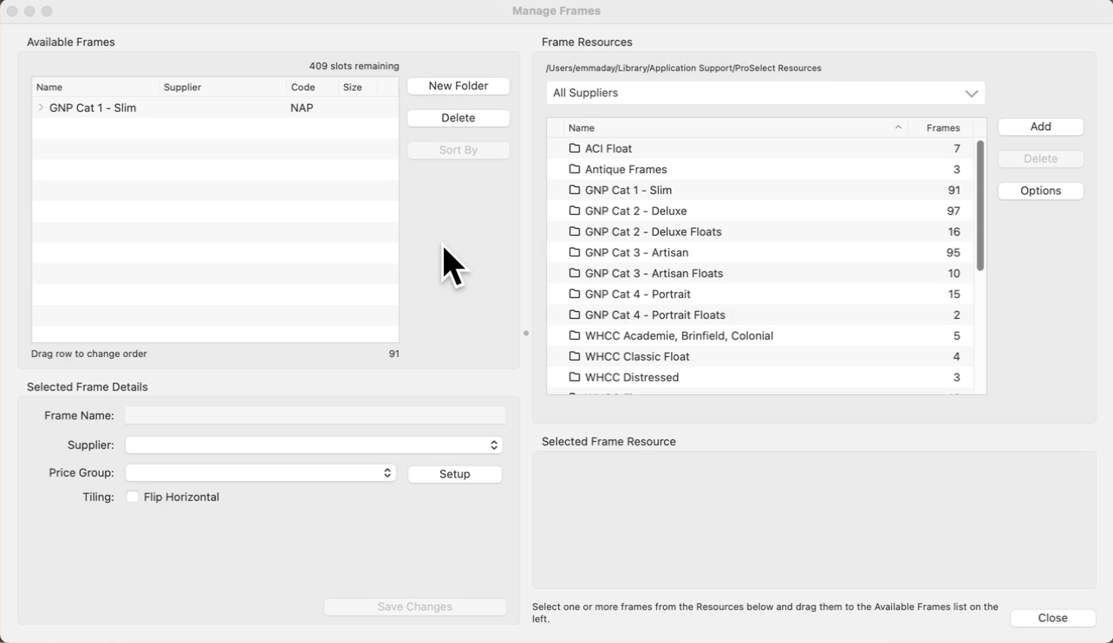1113x643 pixels.
Task: Sort resources by the Name column header
Action: click(x=728, y=127)
